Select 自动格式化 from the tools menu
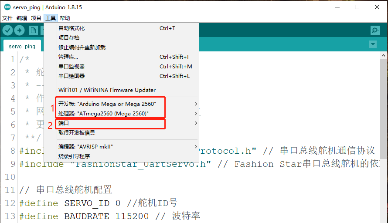Viewport: 388px width, 223px height. pyautogui.click(x=71, y=28)
